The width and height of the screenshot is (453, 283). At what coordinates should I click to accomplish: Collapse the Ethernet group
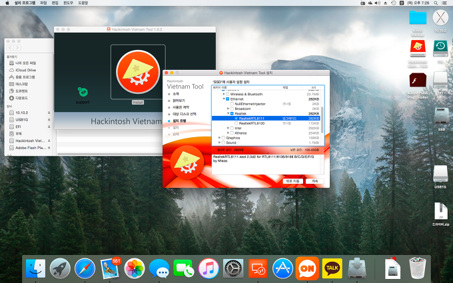tap(224, 99)
